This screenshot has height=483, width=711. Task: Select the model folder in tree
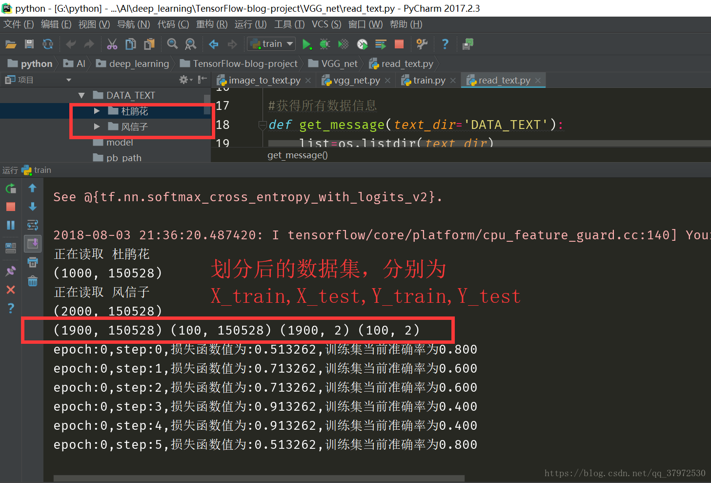[113, 142]
